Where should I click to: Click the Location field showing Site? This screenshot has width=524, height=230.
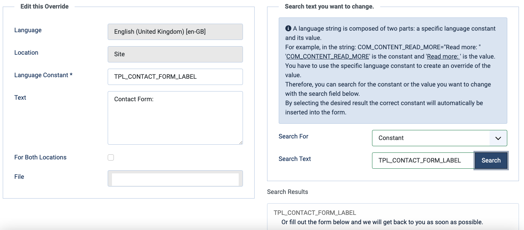click(x=175, y=54)
